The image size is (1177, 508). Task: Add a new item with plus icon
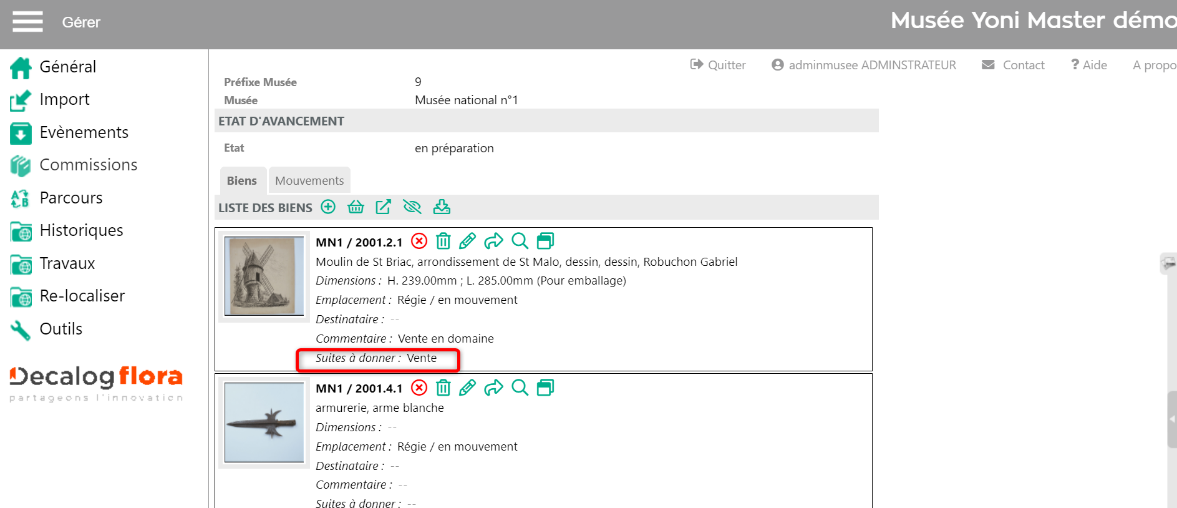(328, 207)
